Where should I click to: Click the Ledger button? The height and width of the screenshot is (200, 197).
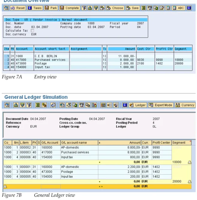138,105
